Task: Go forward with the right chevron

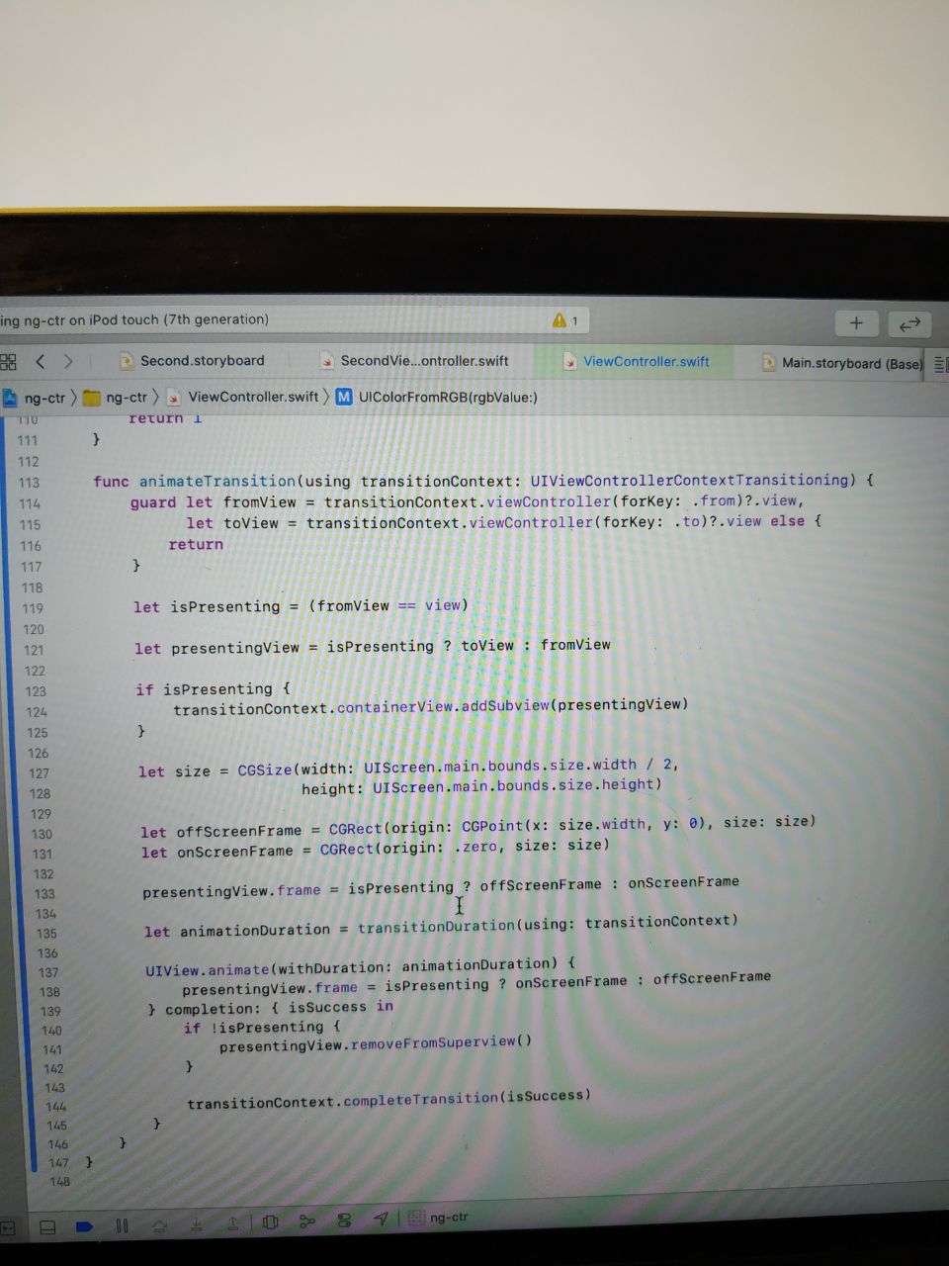Action: 68,361
